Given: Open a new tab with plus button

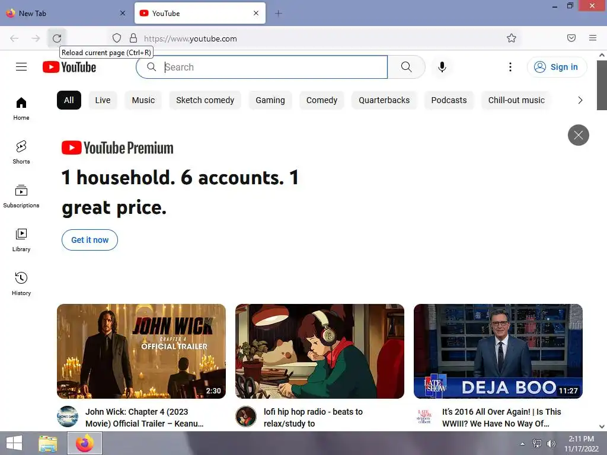Looking at the screenshot, I should pos(279,14).
